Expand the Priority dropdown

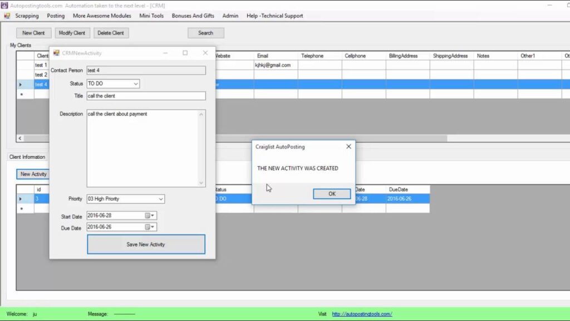coord(160,199)
